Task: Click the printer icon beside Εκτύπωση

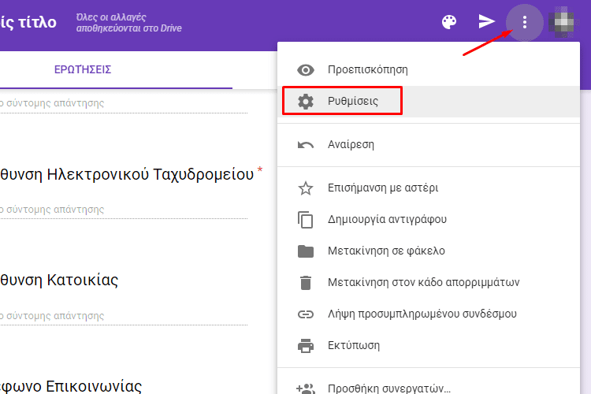Action: pos(305,345)
